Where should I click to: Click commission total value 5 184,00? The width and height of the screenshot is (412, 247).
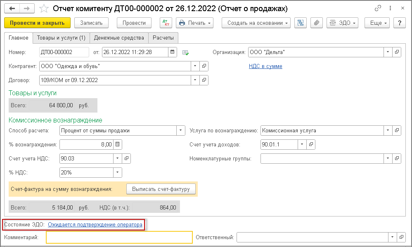52,207
